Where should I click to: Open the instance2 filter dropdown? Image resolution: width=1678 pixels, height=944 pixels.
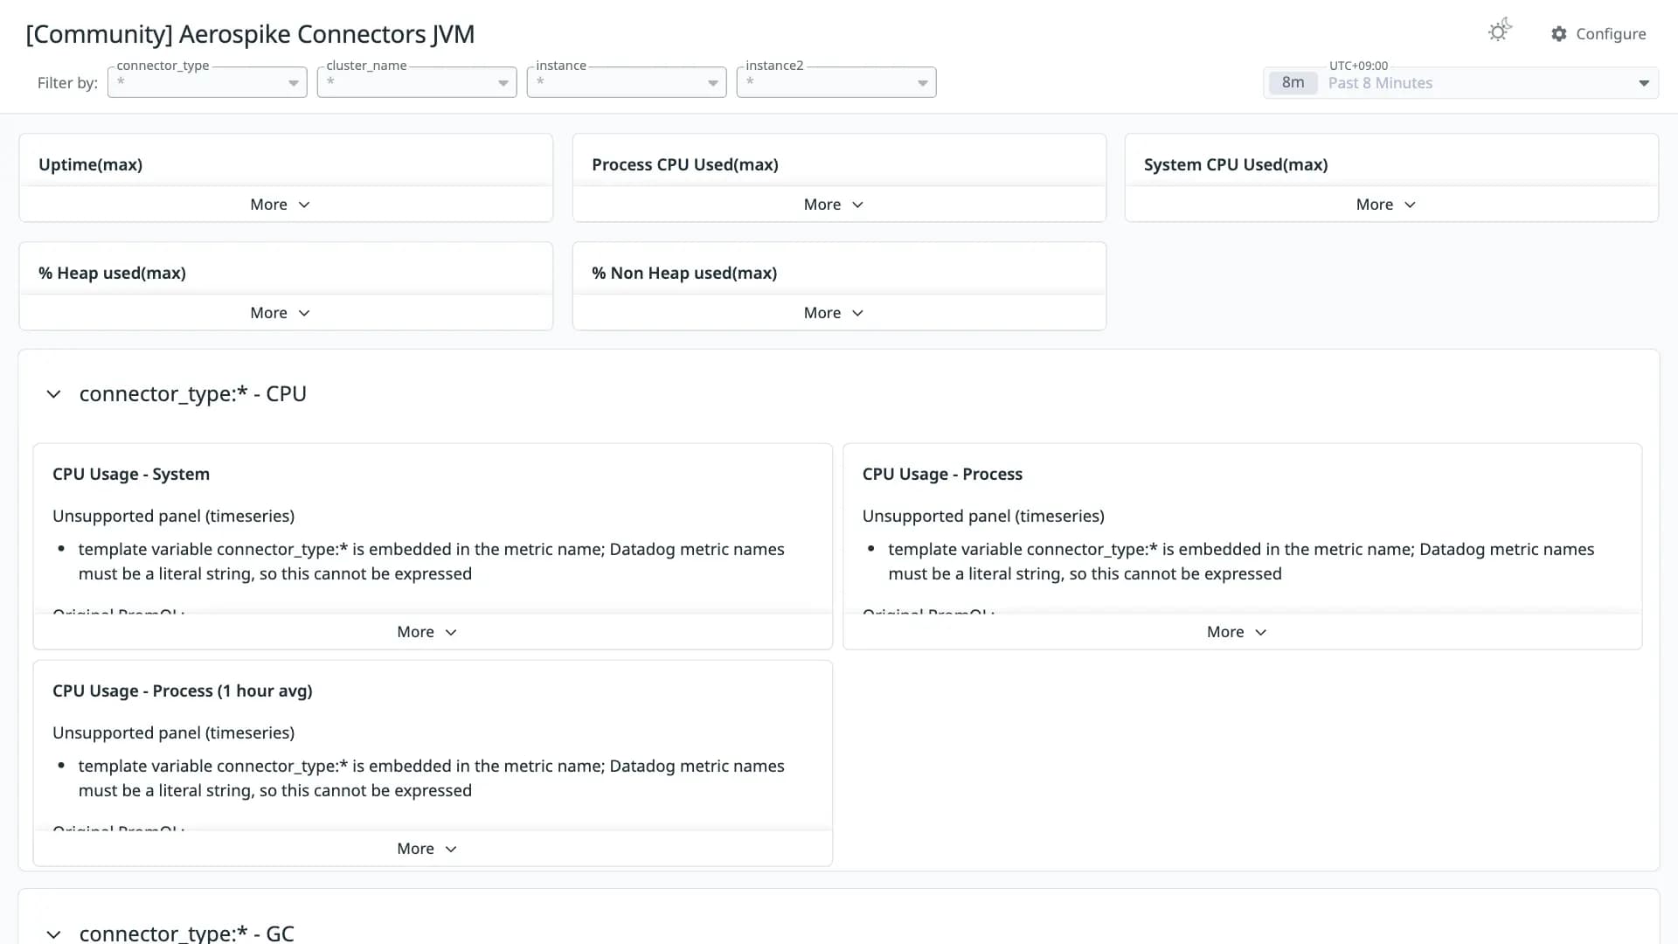[836, 82]
